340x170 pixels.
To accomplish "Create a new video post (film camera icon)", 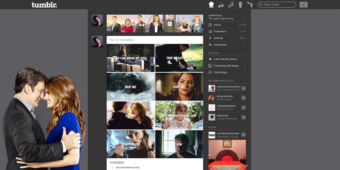I will [197, 24].
